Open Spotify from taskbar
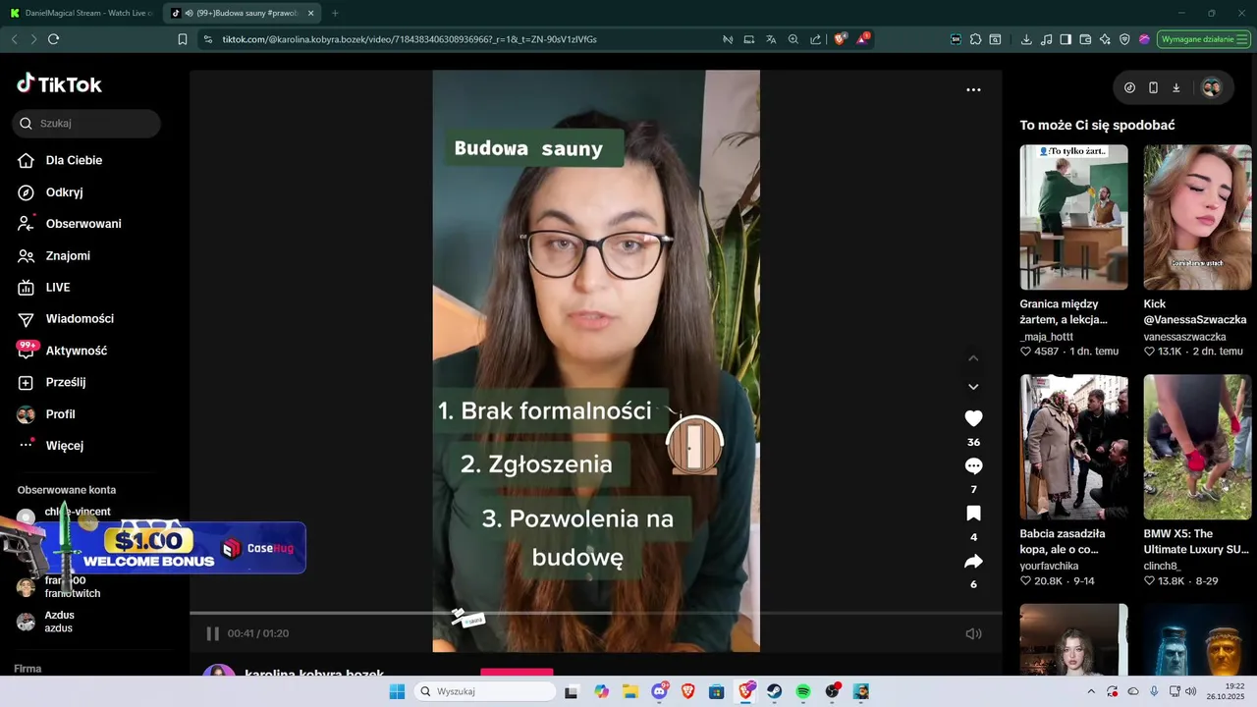Screen dimensions: 1257x707 803,691
